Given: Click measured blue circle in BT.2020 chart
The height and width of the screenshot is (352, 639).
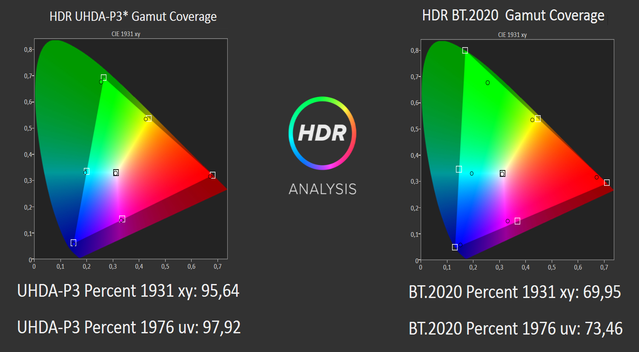Looking at the screenshot, I should click(x=460, y=245).
